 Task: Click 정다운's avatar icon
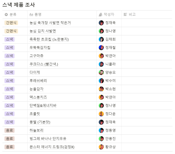[x=101, y=114]
